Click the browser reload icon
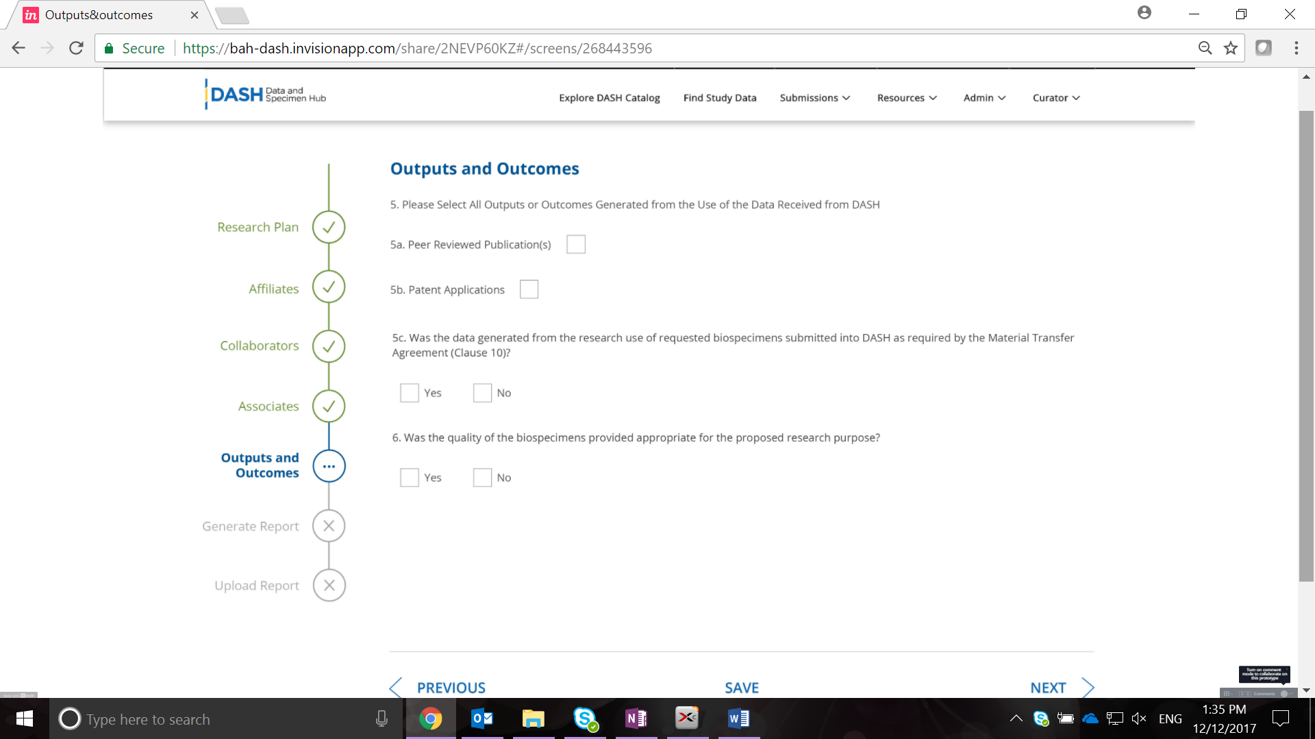Screen dimensions: 1315x739 pyautogui.click(x=76, y=48)
